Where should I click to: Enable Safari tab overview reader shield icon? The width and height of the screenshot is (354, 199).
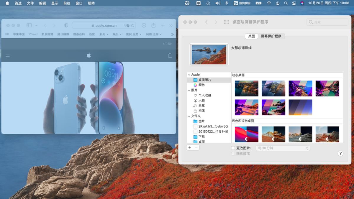pyautogui.click(x=66, y=25)
